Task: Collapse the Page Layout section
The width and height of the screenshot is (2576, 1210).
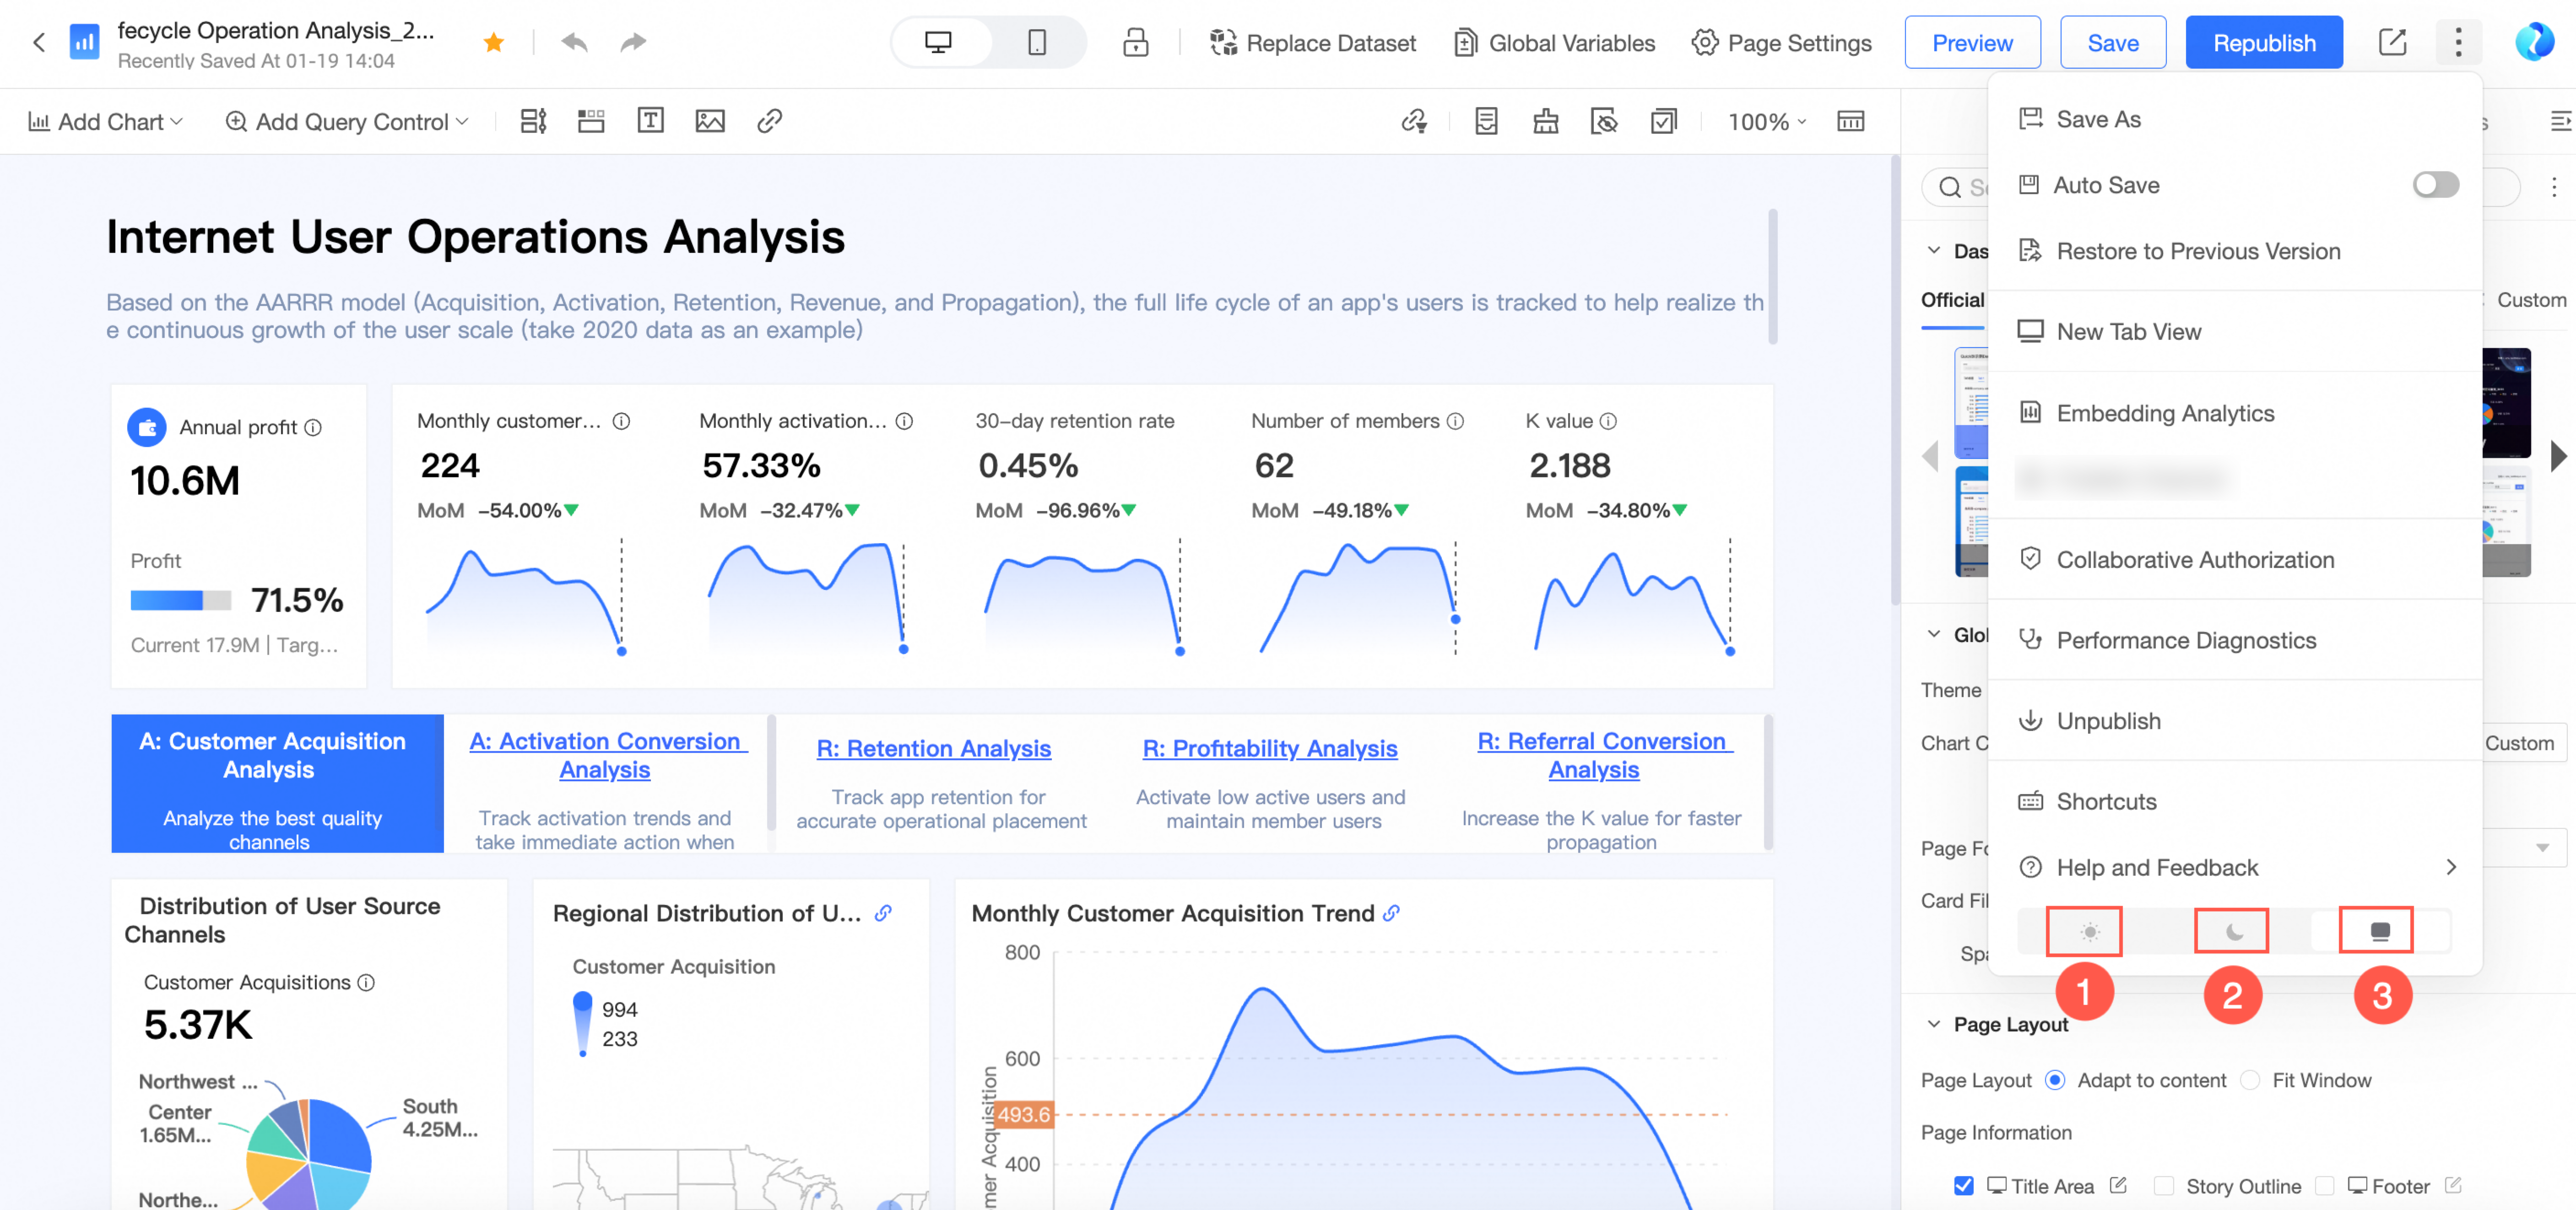Action: (x=1934, y=1024)
